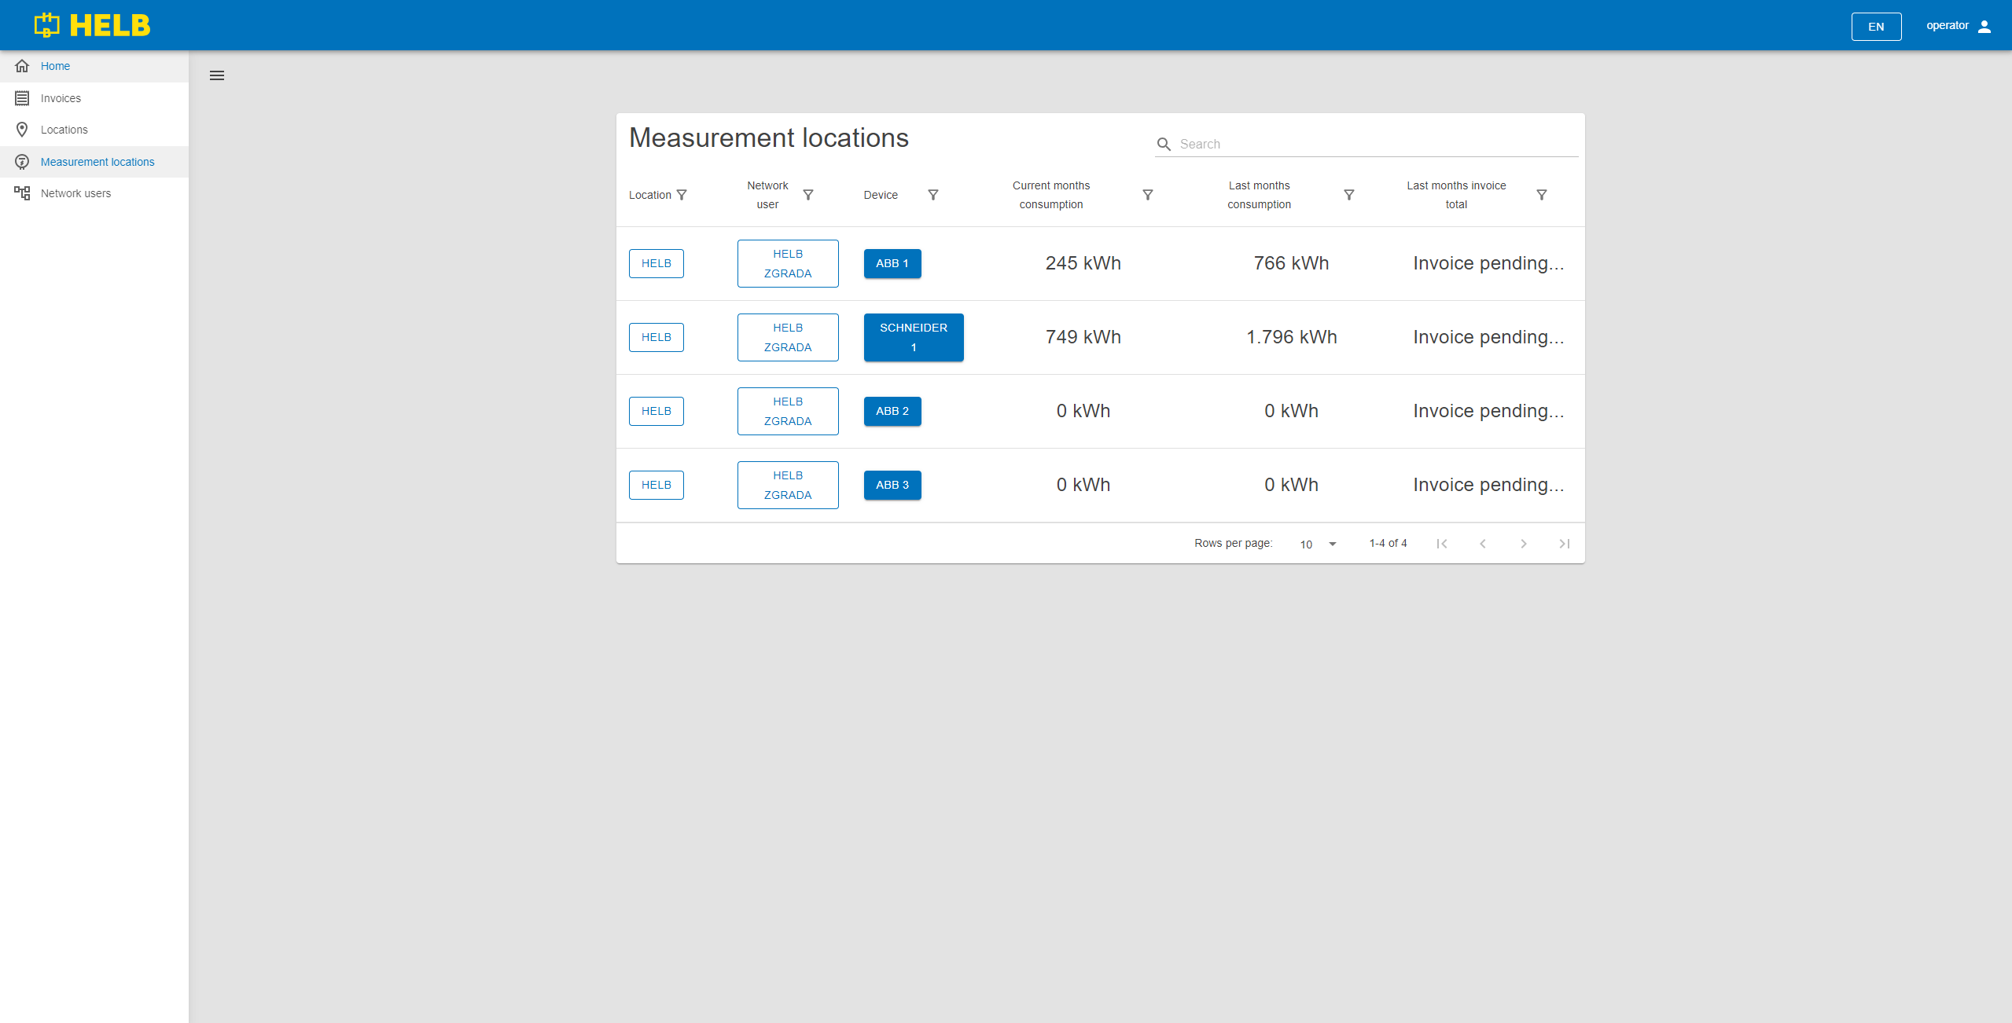The height and width of the screenshot is (1023, 2012).
Task: Click the ABB 1 device button
Action: point(892,263)
